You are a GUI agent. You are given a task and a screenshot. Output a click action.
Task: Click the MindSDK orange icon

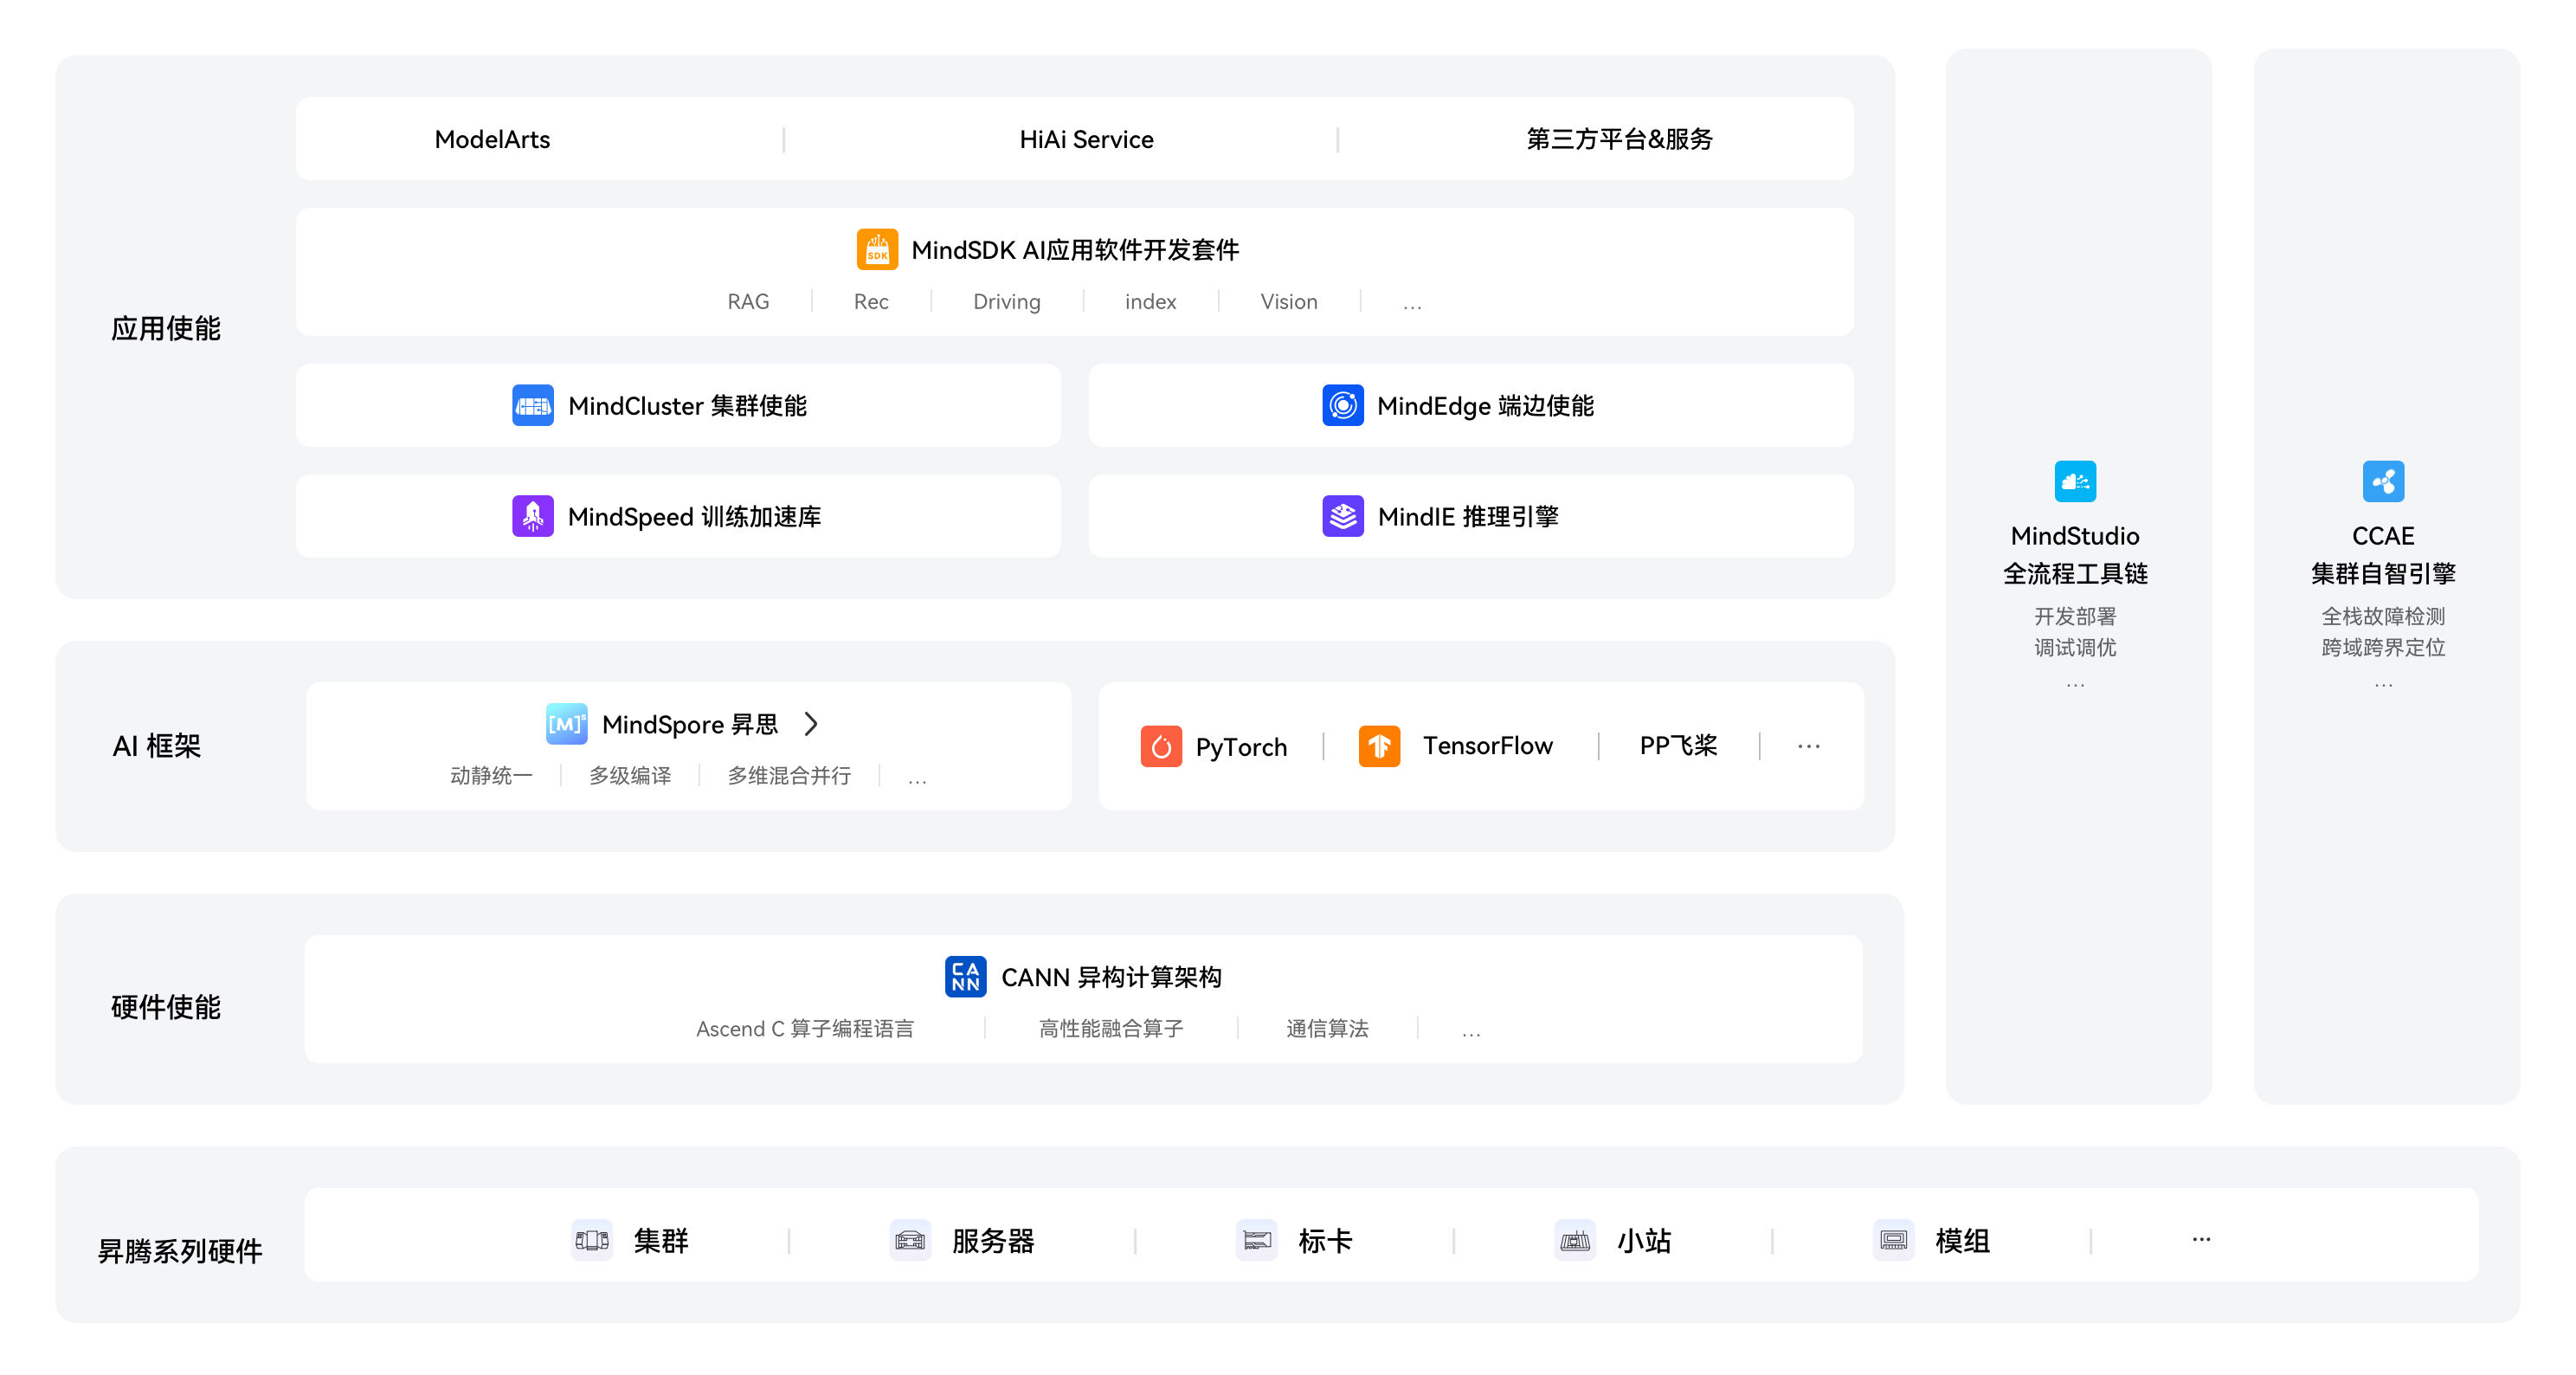click(x=877, y=249)
